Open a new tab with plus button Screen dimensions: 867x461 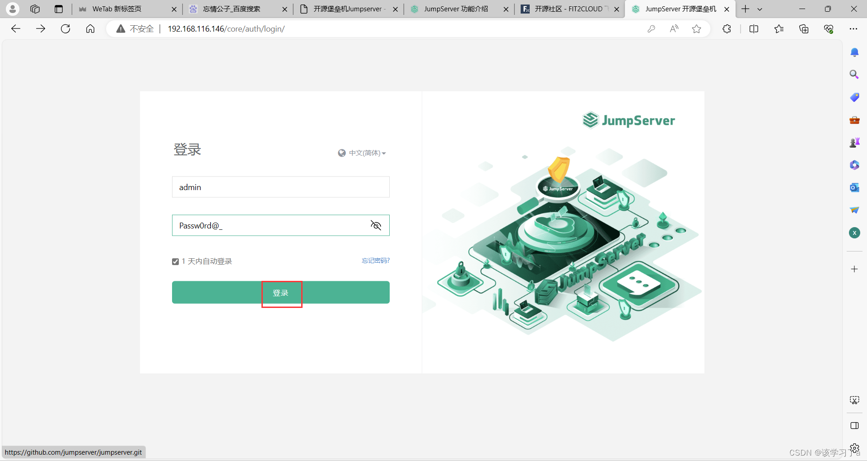tap(745, 9)
